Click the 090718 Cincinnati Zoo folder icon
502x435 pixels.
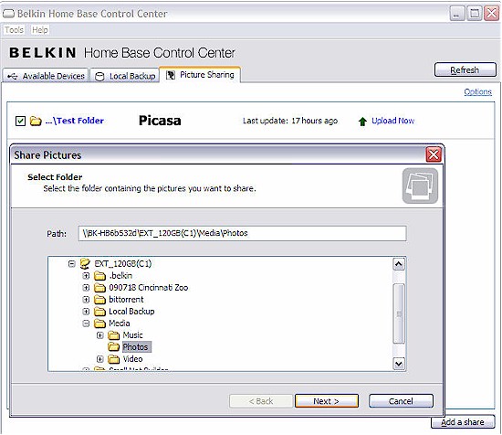[x=99, y=288]
